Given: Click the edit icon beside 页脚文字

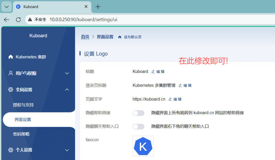Looking at the screenshot, I should [170, 99].
